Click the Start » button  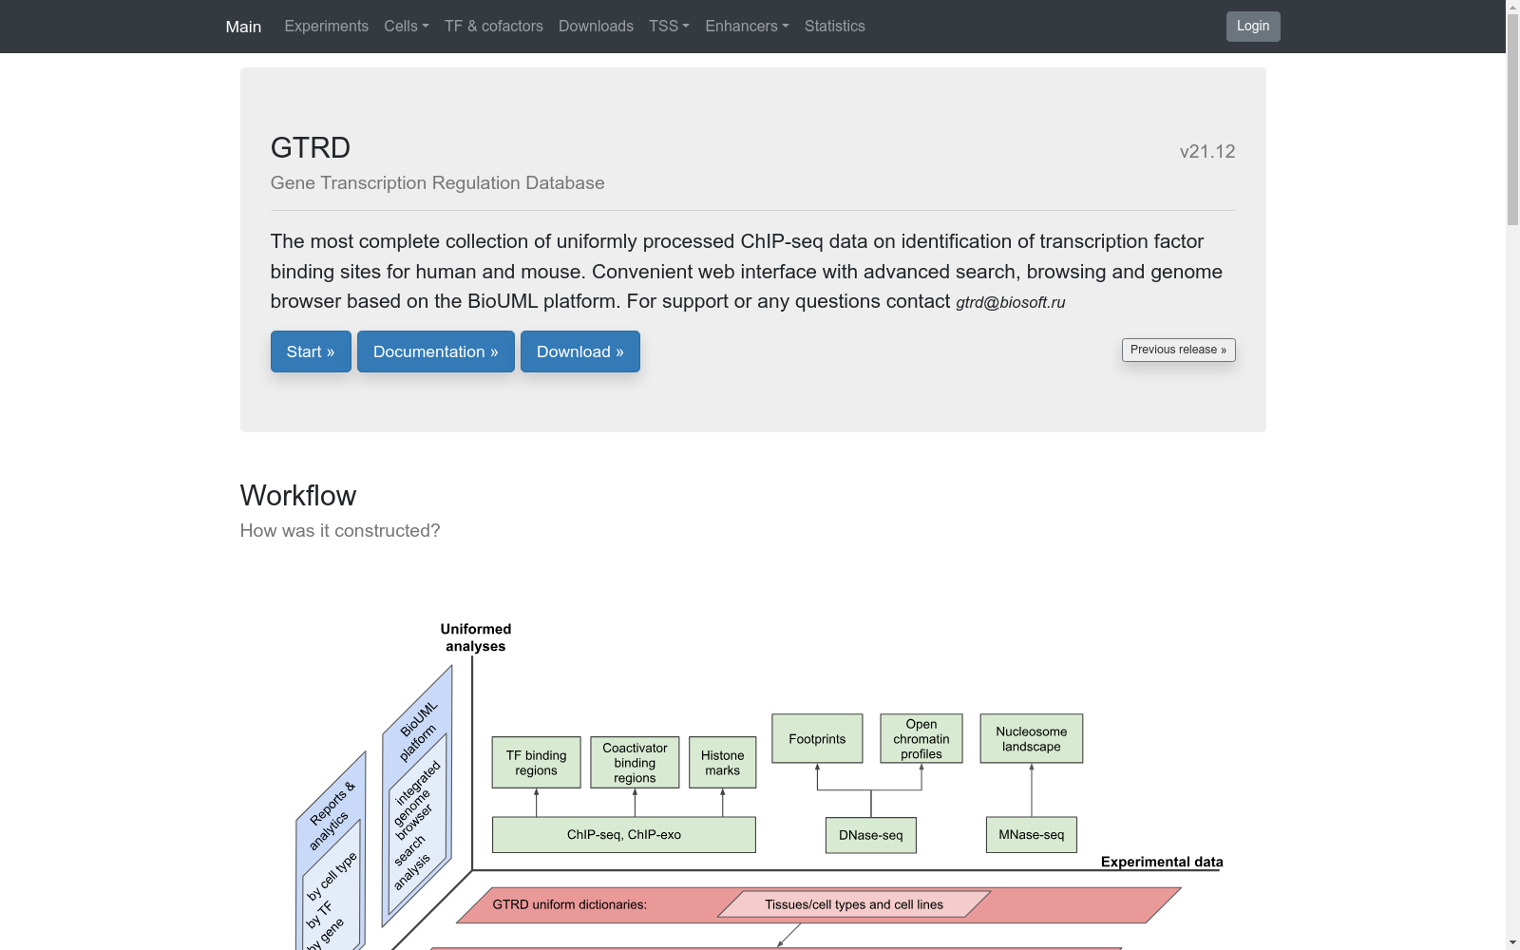[311, 351]
